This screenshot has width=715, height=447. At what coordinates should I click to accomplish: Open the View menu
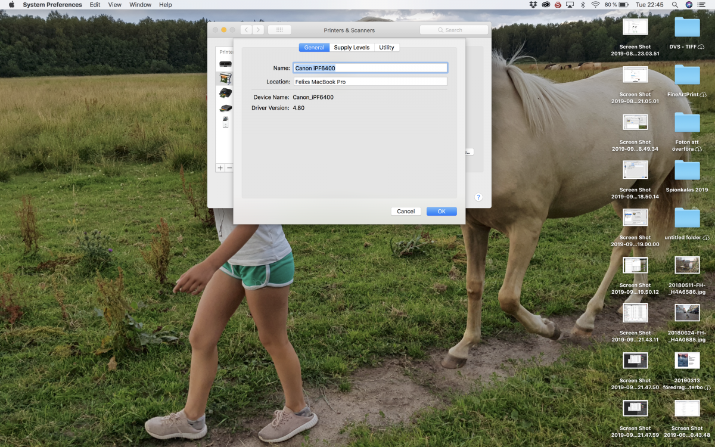114,5
